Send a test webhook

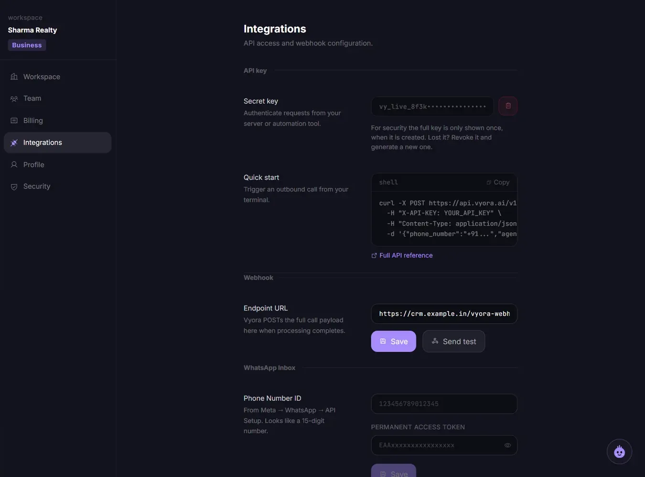(x=453, y=342)
